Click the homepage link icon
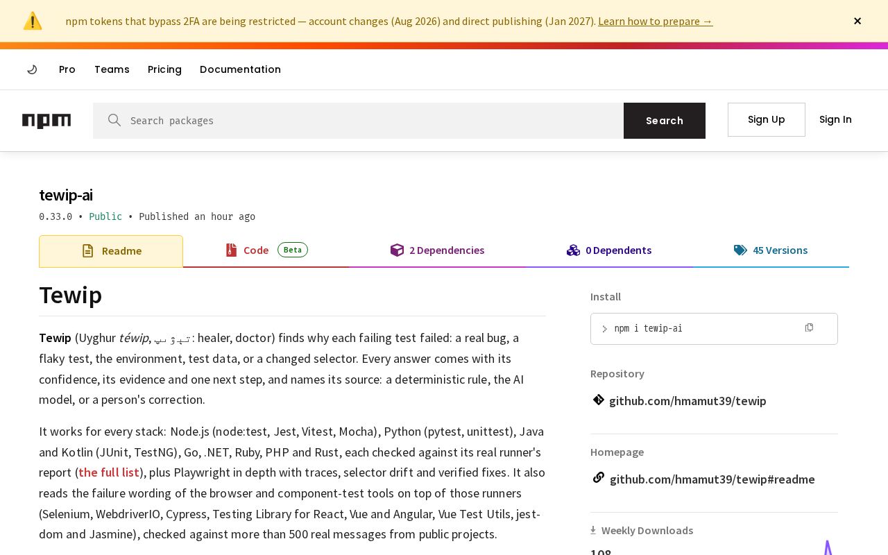 [x=598, y=477]
